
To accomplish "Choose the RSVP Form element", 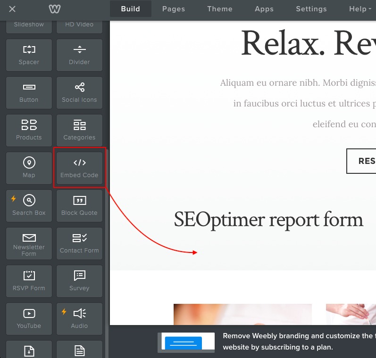I will [x=29, y=281].
